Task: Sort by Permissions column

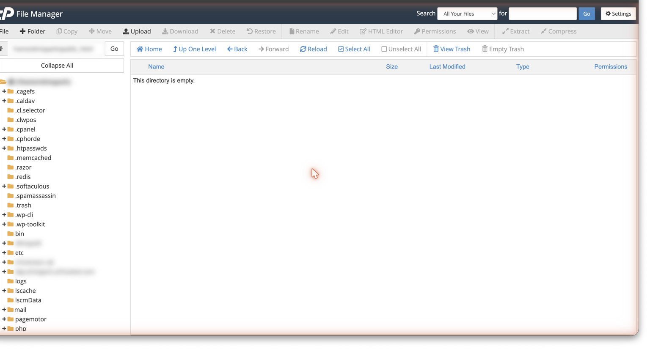Action: (x=611, y=67)
